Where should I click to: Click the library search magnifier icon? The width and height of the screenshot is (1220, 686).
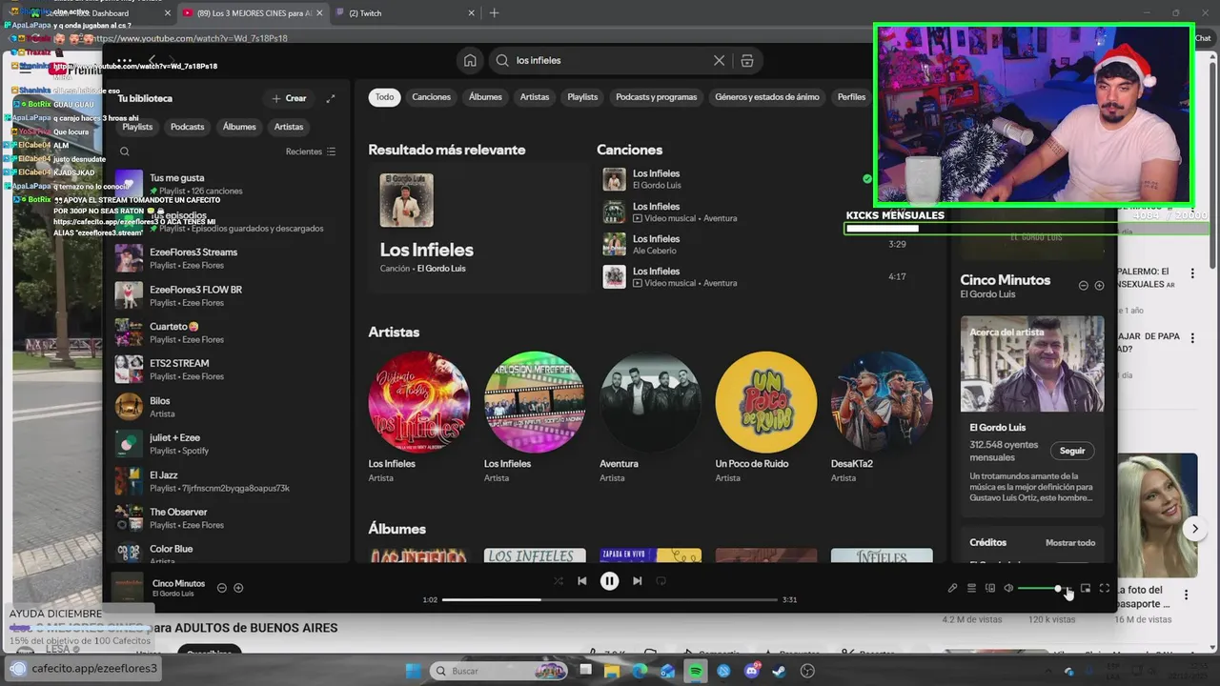[125, 151]
